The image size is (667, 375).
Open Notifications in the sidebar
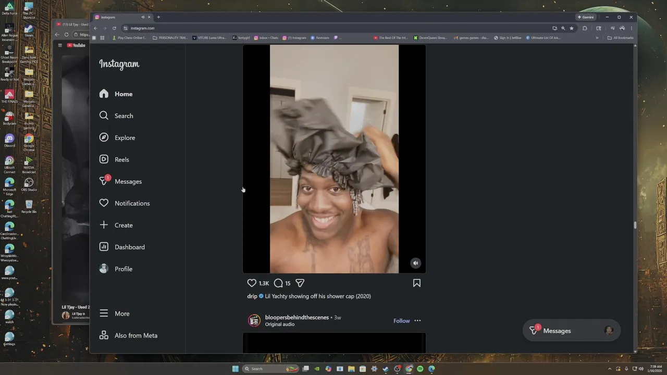[125, 203]
